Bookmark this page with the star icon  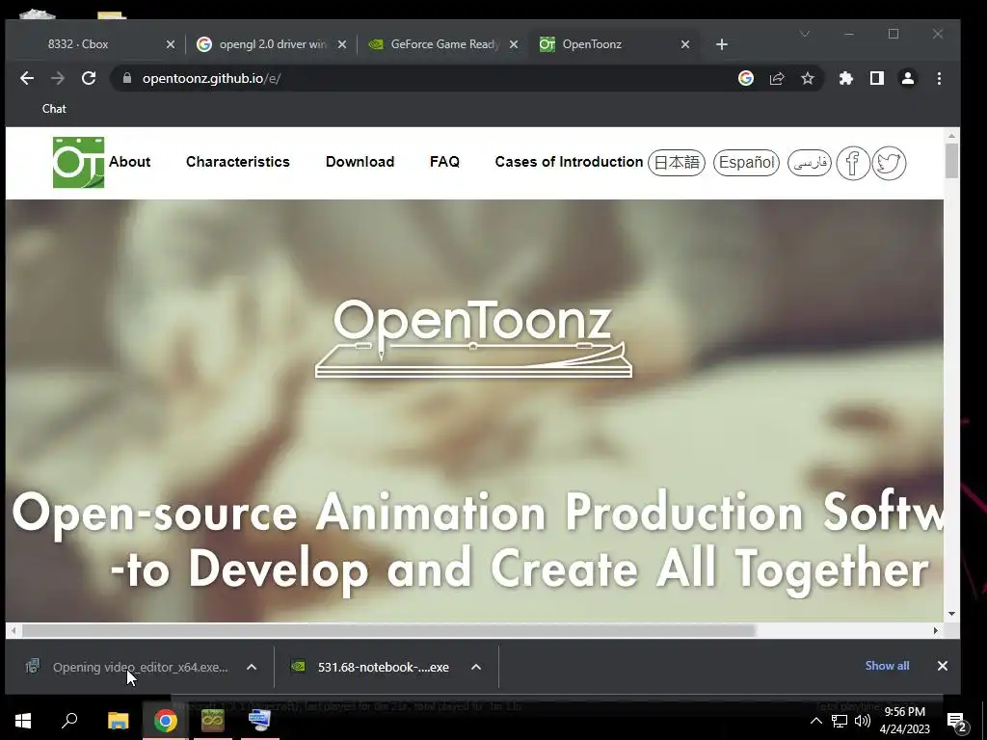pos(808,78)
